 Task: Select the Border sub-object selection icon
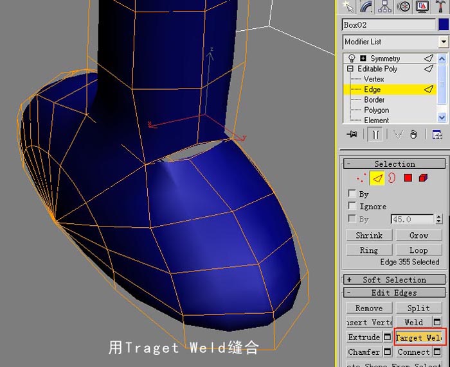point(392,178)
